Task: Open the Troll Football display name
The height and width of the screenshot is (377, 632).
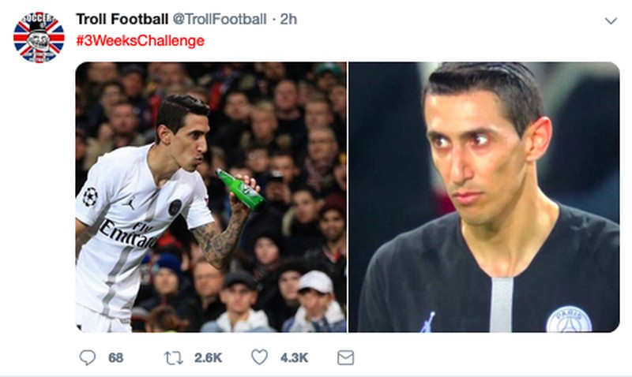Action: pos(122,19)
